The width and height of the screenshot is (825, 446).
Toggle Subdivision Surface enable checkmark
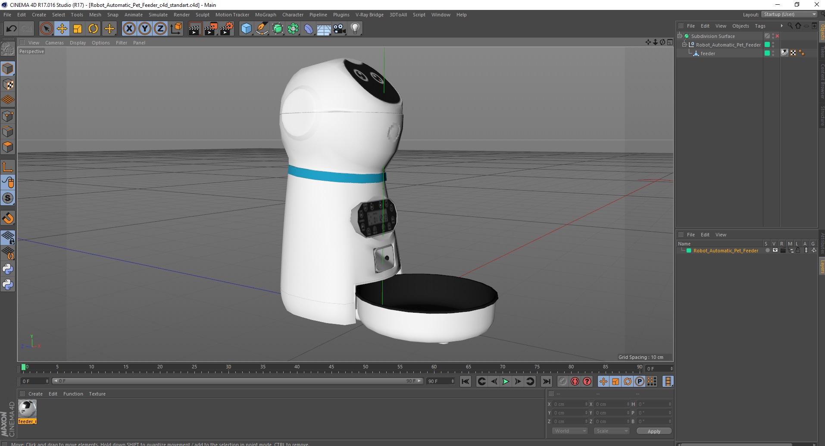click(x=777, y=36)
